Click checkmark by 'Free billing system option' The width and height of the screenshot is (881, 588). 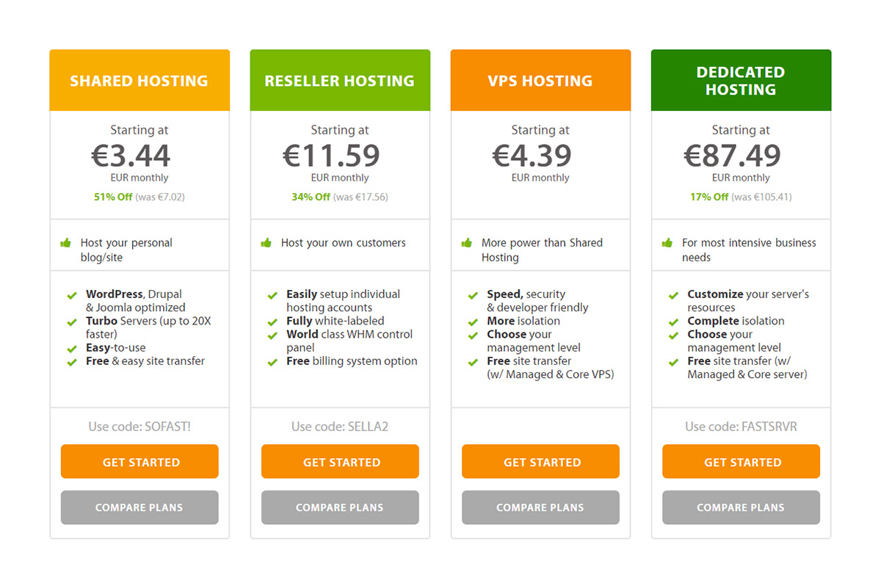tap(272, 362)
